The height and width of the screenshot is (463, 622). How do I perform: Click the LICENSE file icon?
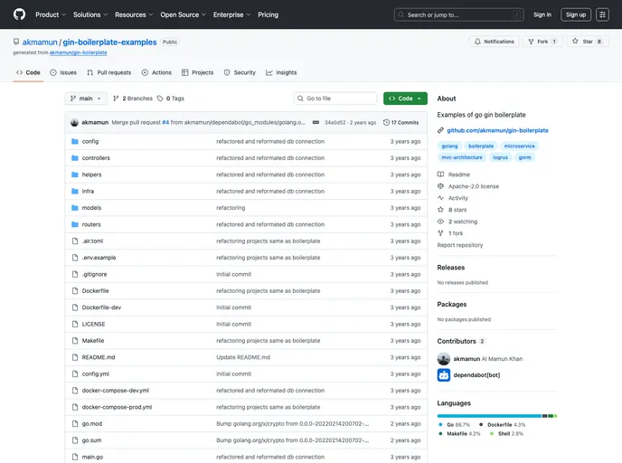(74, 324)
